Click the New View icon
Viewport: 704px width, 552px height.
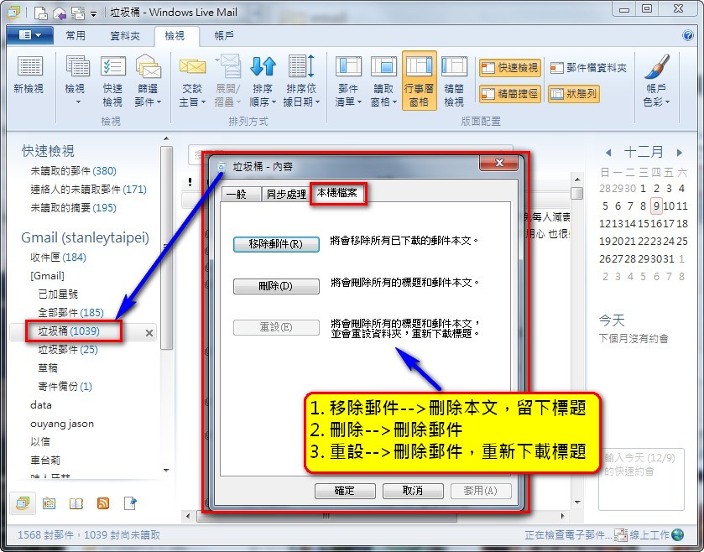[29, 66]
